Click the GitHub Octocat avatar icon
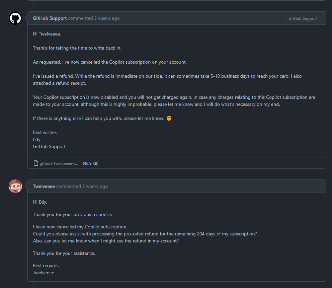 click(x=15, y=18)
